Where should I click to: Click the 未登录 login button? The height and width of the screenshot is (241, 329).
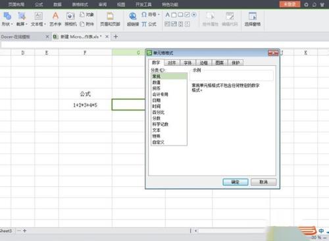(x=290, y=4)
